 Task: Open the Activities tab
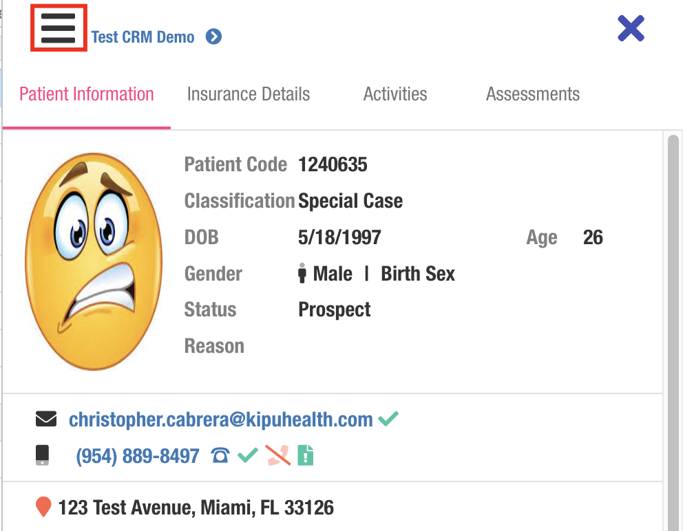click(395, 94)
